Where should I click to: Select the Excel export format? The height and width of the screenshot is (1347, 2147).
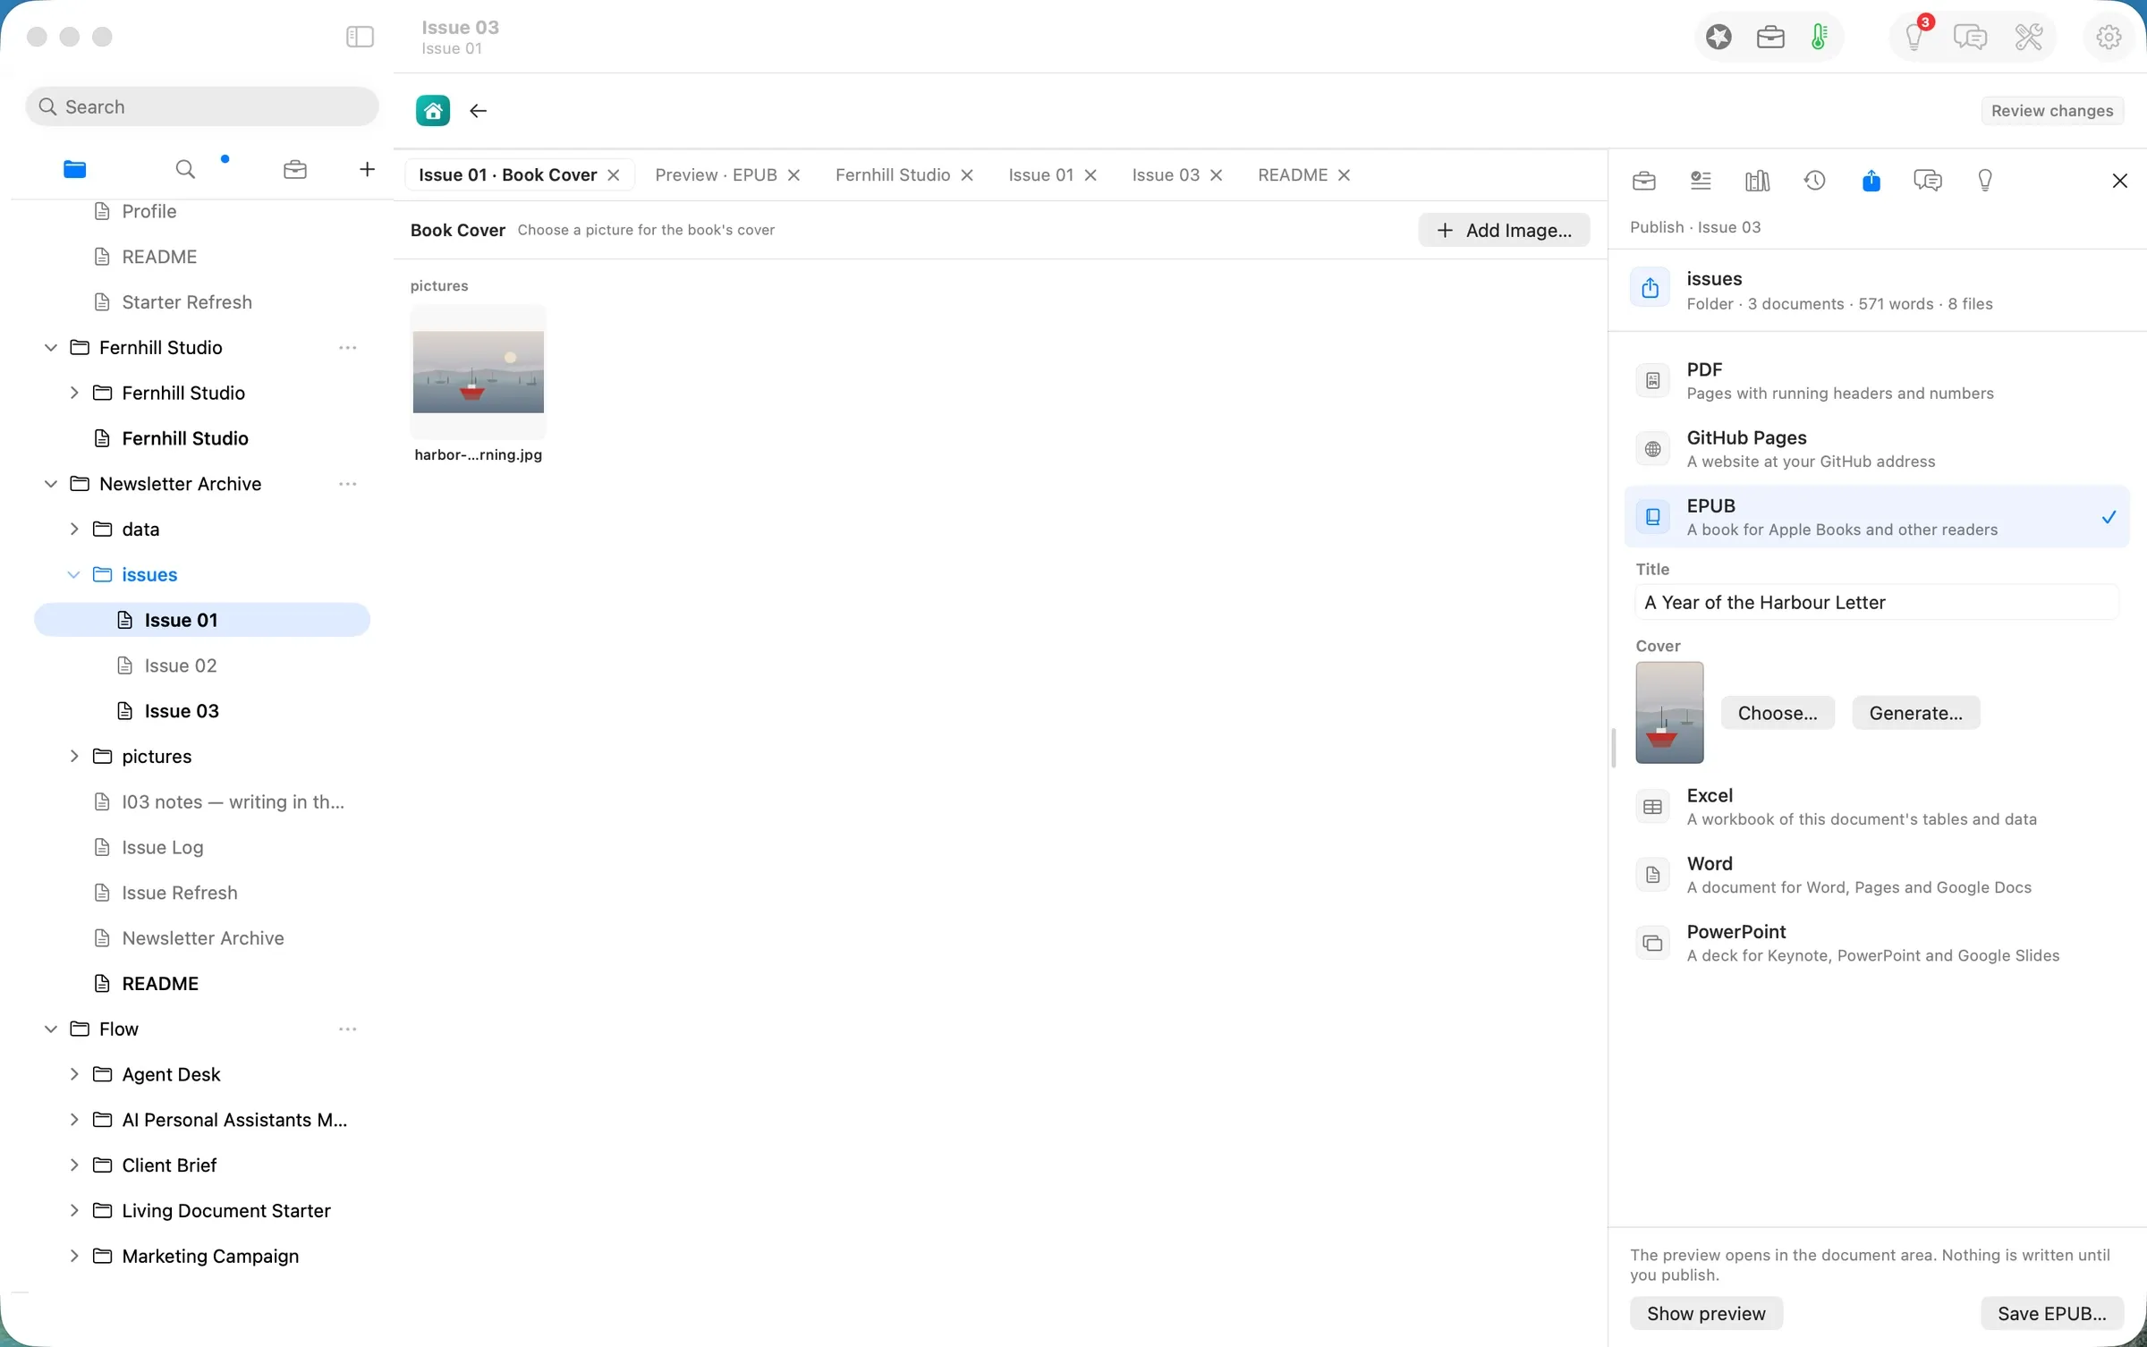(1877, 807)
